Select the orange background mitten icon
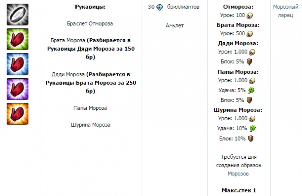This screenshot has height=196, width=302. (17, 114)
